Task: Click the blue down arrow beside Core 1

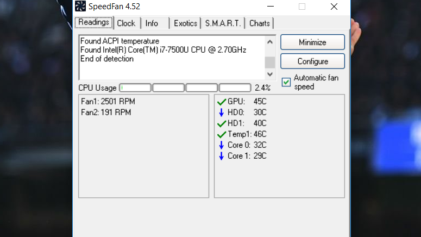Action: [221, 156]
